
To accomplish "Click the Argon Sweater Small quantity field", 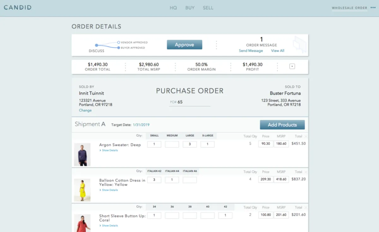I will pyautogui.click(x=154, y=144).
